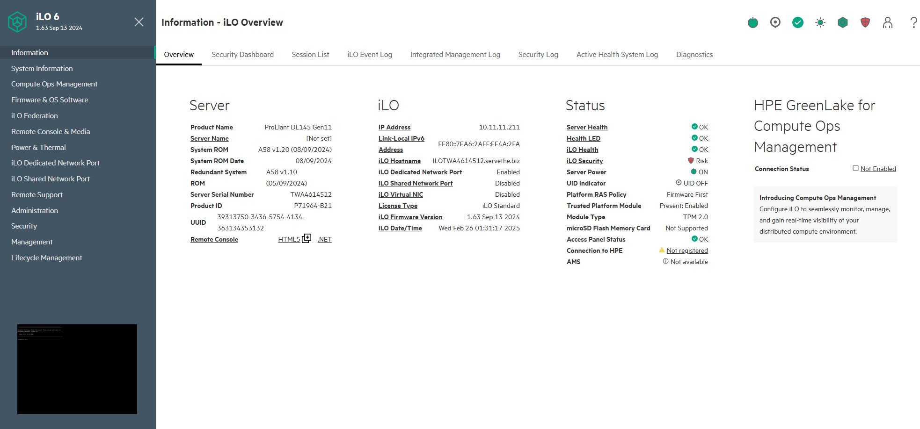This screenshot has width=920, height=429.
Task: Open help with the question mark icon
Action: click(x=913, y=22)
